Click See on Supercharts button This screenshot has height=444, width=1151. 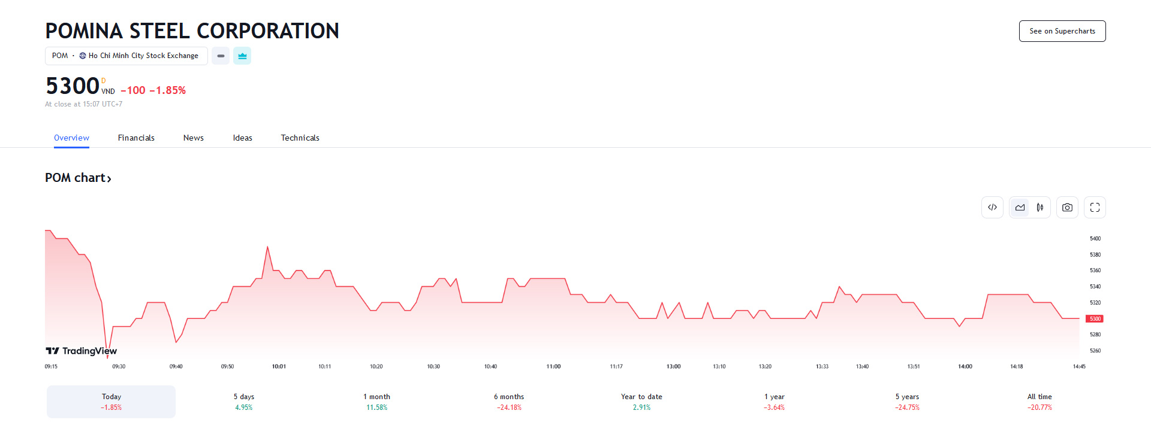coord(1062,31)
